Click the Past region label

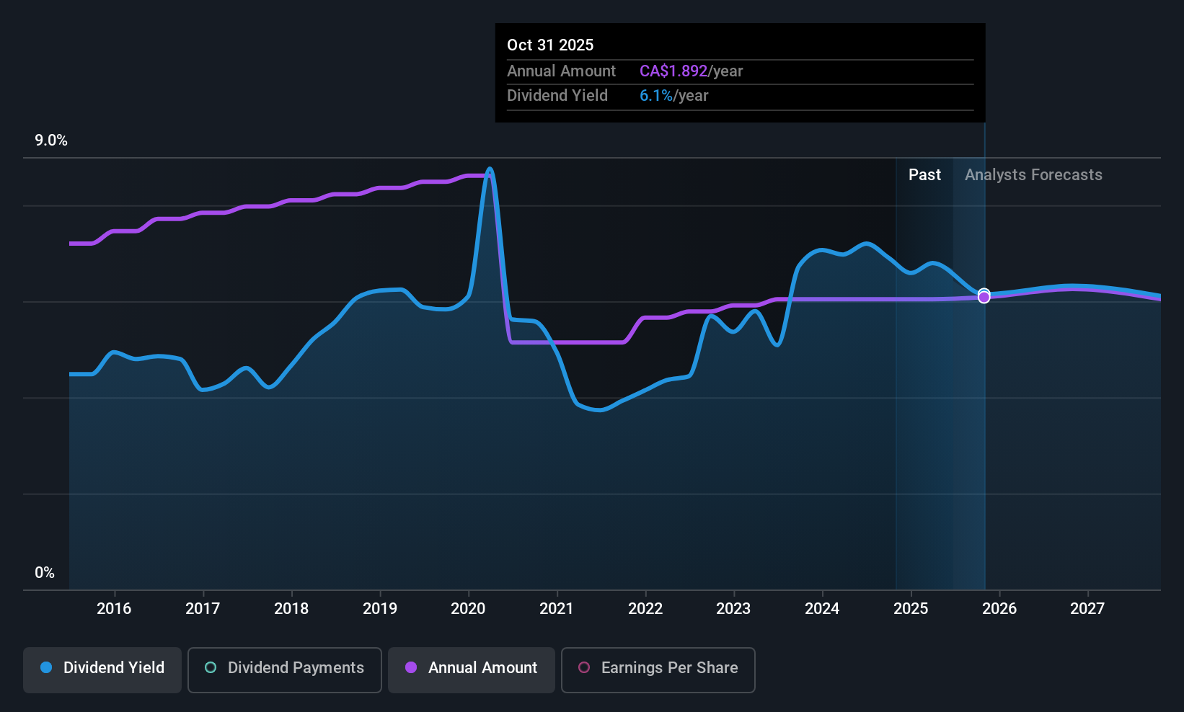pyautogui.click(x=924, y=175)
